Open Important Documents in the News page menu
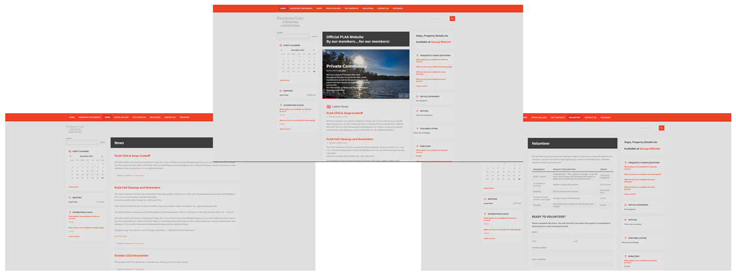The image size is (736, 279). tap(90, 117)
